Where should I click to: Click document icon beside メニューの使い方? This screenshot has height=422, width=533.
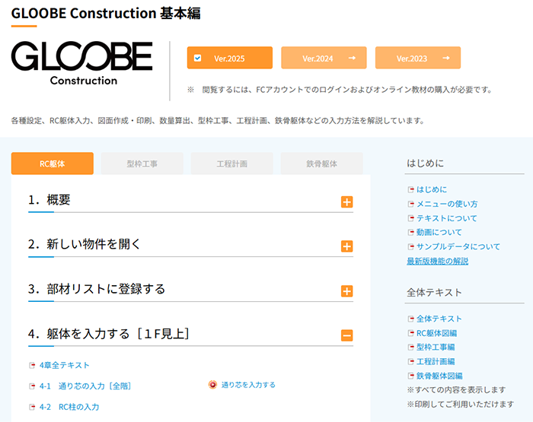click(x=410, y=204)
